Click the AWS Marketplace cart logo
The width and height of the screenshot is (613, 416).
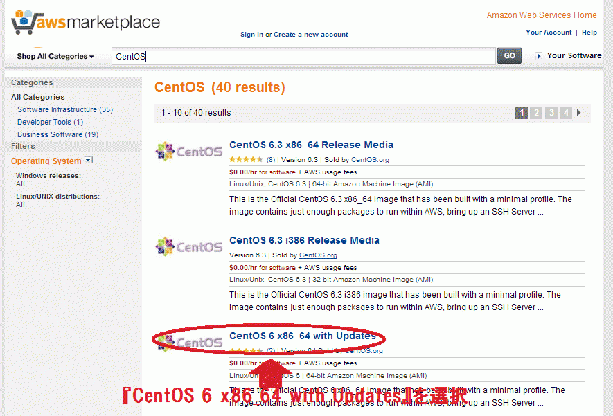pyautogui.click(x=85, y=22)
